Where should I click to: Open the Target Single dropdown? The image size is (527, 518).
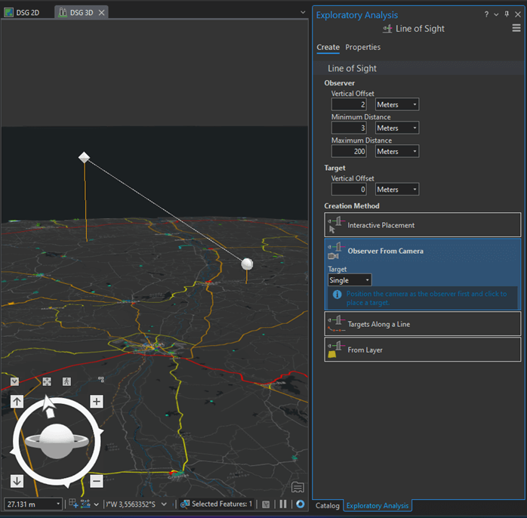pos(349,280)
